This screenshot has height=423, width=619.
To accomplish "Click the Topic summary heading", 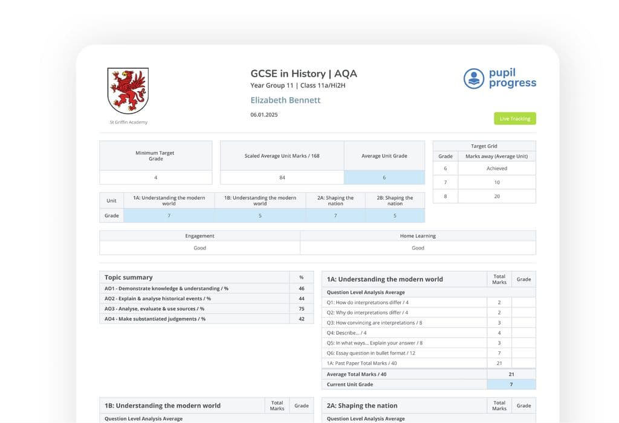I will 128,277.
